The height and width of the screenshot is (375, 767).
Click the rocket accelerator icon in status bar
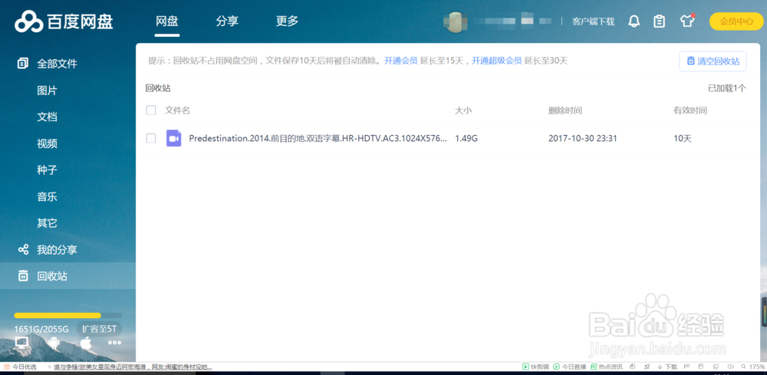(x=647, y=367)
